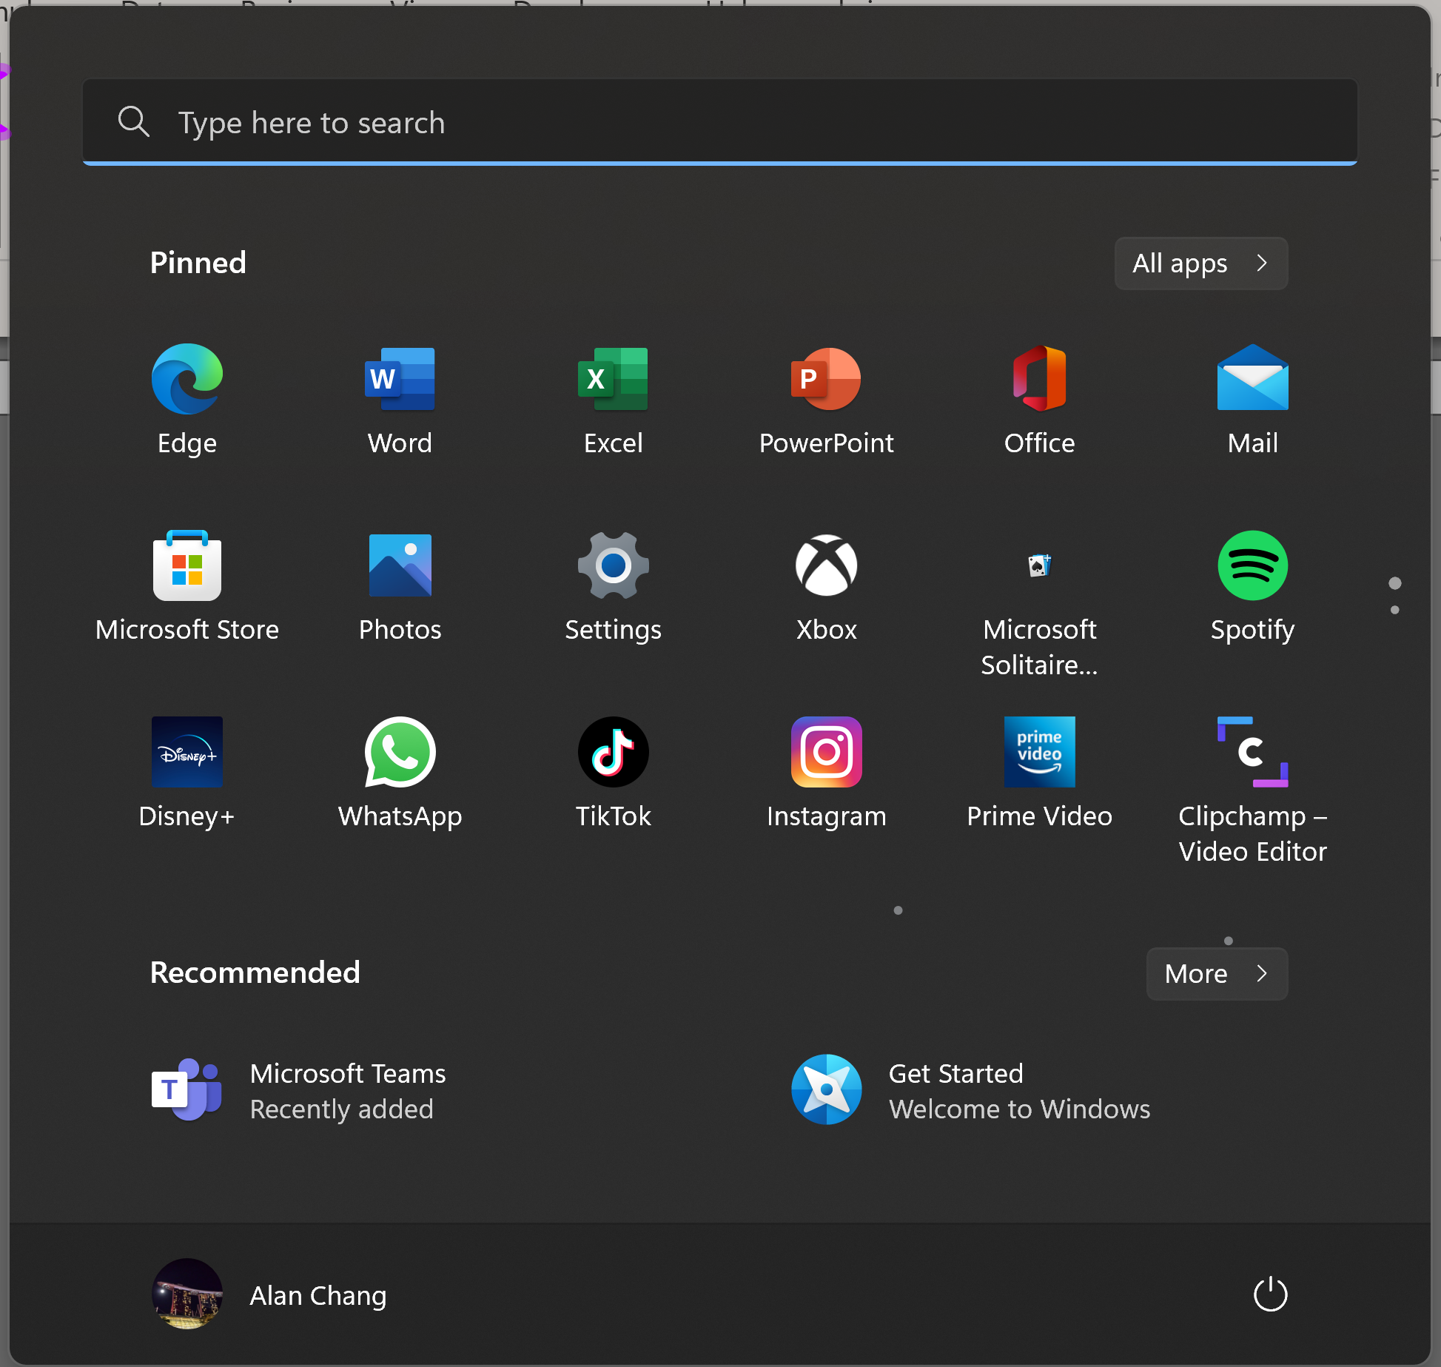Open the Office app

pos(1039,379)
